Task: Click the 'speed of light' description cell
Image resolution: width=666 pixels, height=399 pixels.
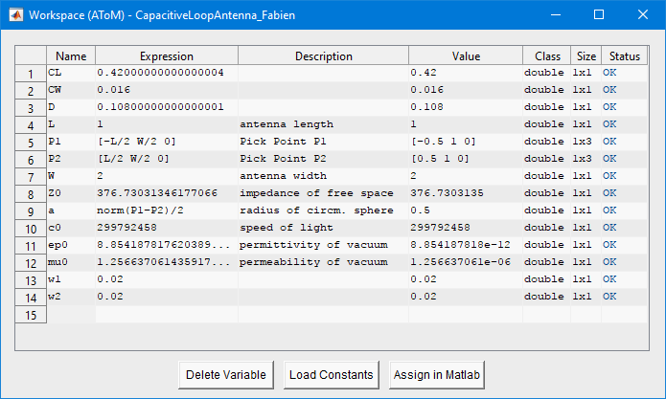Action: point(323,228)
